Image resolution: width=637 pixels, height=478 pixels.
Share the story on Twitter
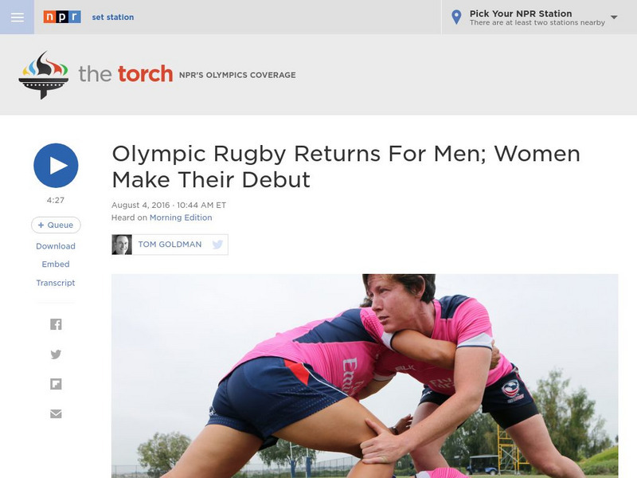pyautogui.click(x=55, y=351)
